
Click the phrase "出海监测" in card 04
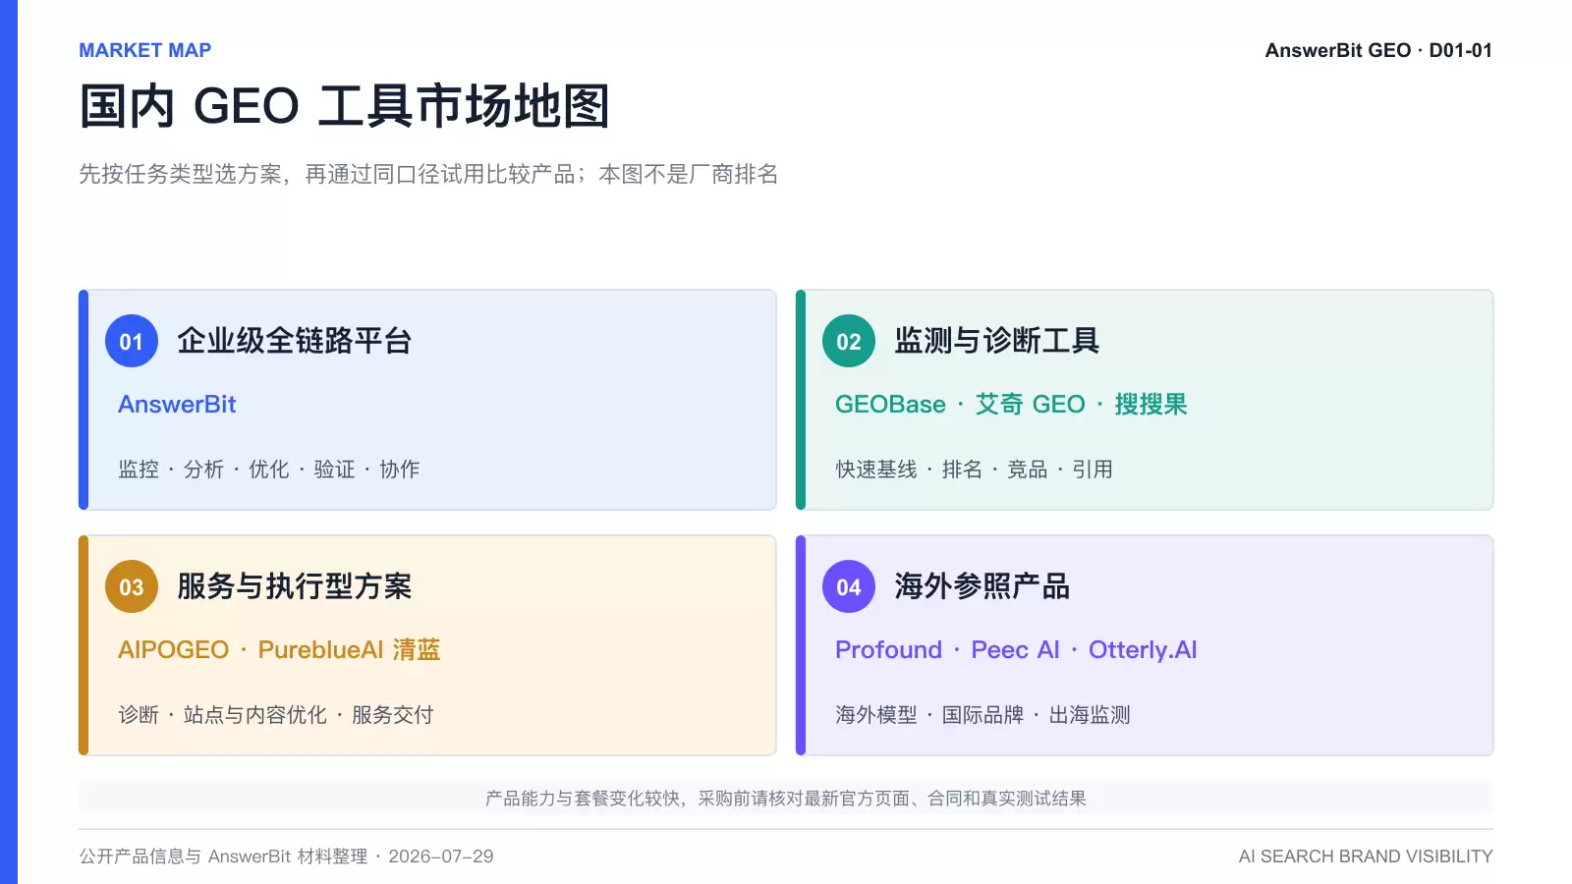[1090, 715]
